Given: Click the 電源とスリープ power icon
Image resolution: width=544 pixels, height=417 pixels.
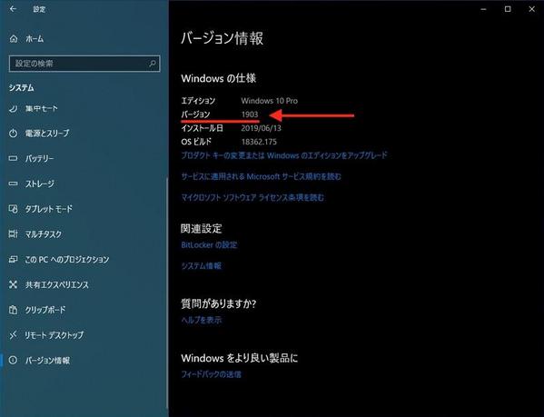Looking at the screenshot, I should [14, 134].
